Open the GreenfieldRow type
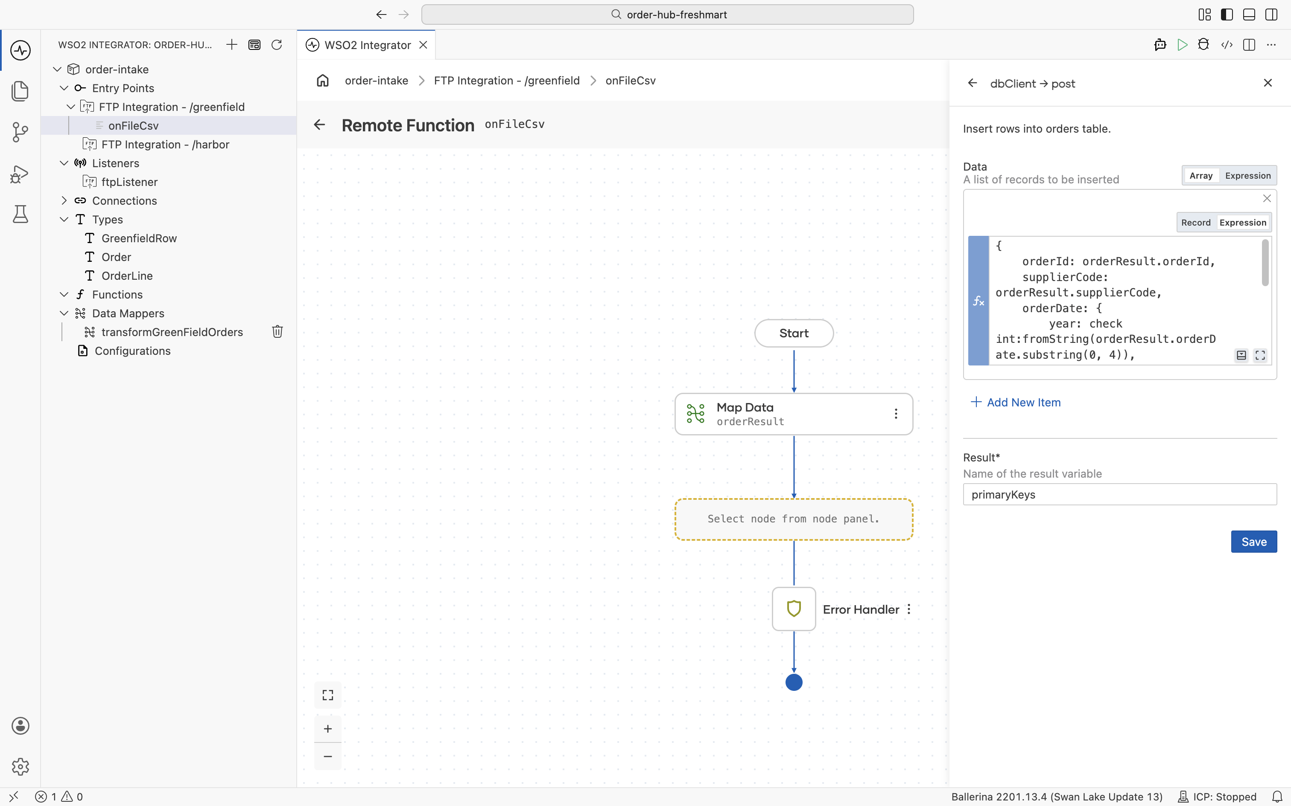This screenshot has height=806, width=1291. pos(139,238)
